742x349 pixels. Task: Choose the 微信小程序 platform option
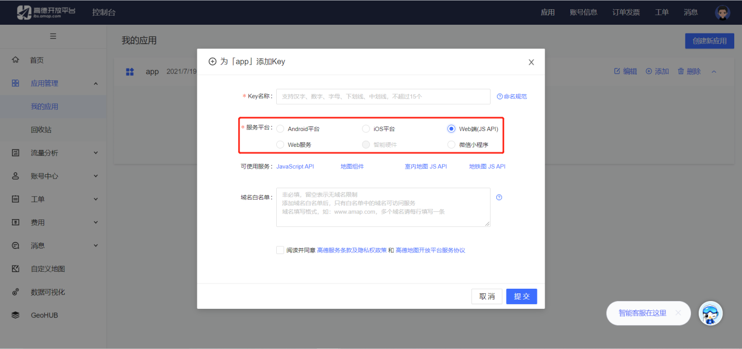tap(451, 145)
